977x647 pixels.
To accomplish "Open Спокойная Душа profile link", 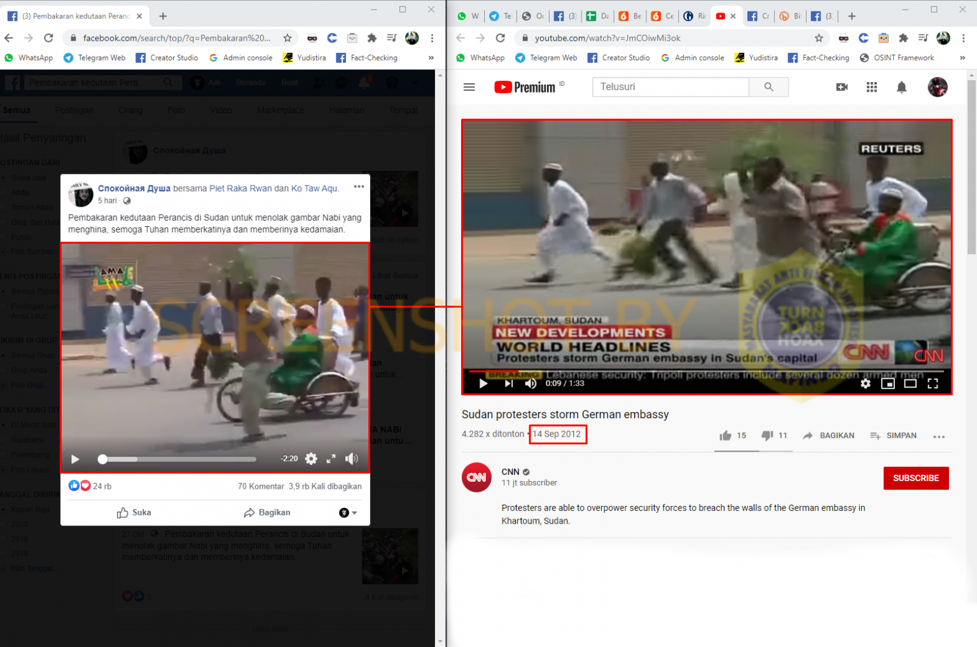I will coord(134,189).
